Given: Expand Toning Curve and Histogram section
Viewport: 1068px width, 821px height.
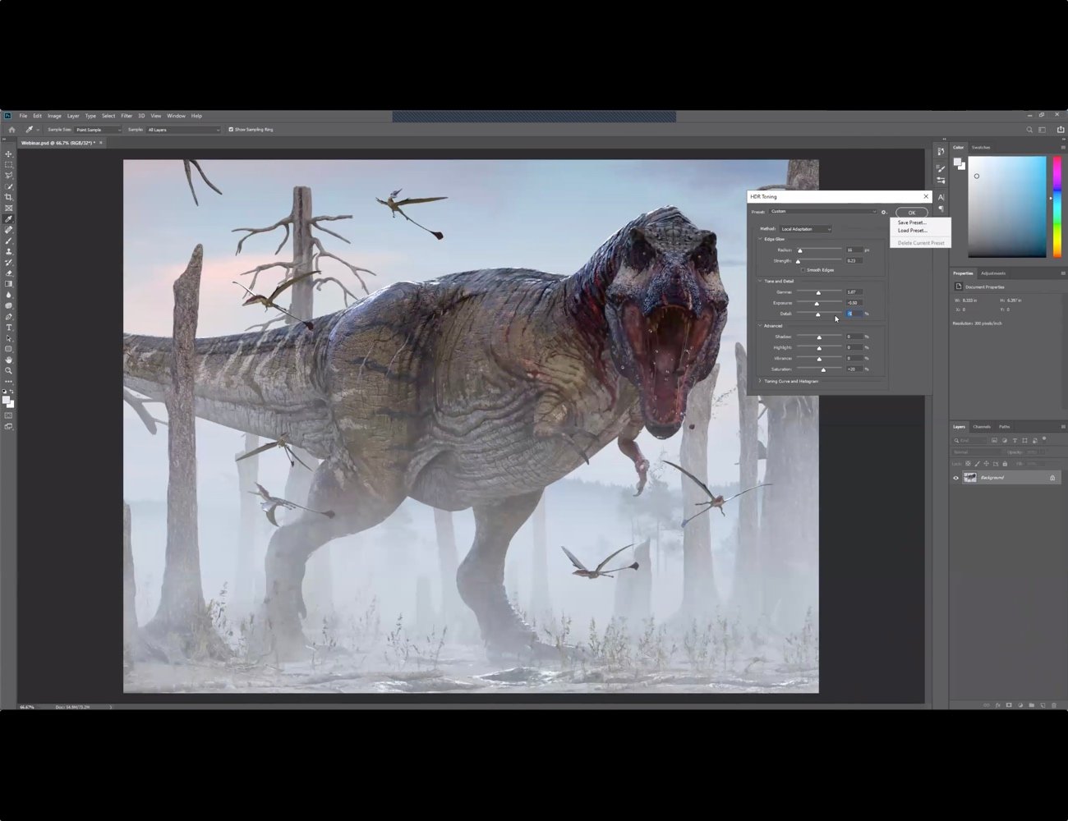Looking at the screenshot, I should coord(760,381).
